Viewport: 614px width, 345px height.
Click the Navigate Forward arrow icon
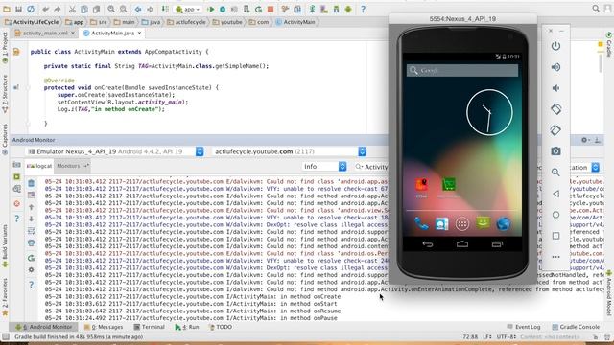[x=150, y=9]
